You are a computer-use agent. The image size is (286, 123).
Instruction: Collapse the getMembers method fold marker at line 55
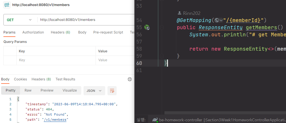162,28
